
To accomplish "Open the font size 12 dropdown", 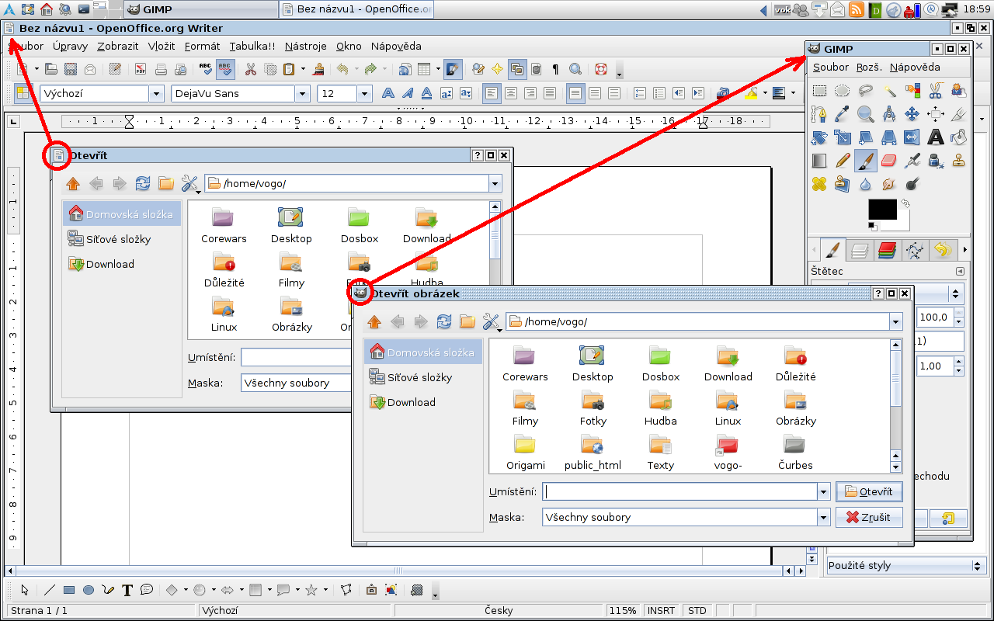I will [x=365, y=94].
